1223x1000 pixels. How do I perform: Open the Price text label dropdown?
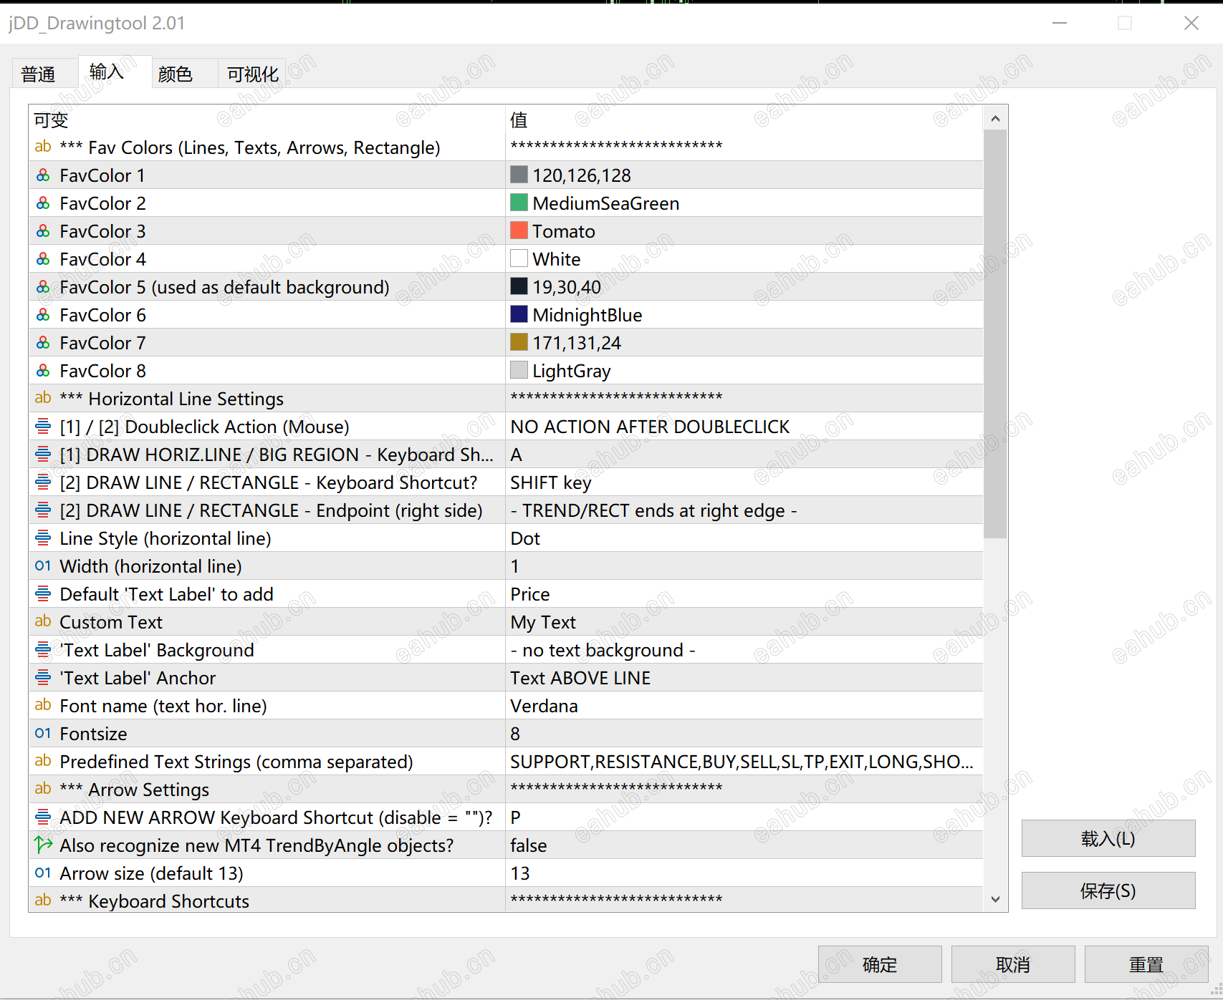(744, 594)
